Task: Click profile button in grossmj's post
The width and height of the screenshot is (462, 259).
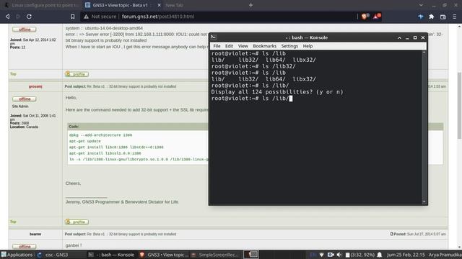Action: tap(77, 222)
